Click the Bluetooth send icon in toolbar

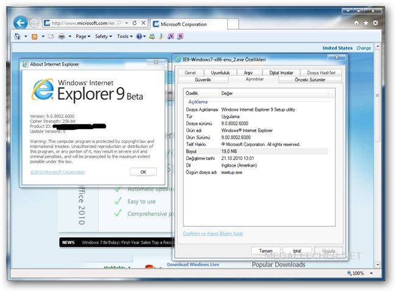(x=161, y=36)
